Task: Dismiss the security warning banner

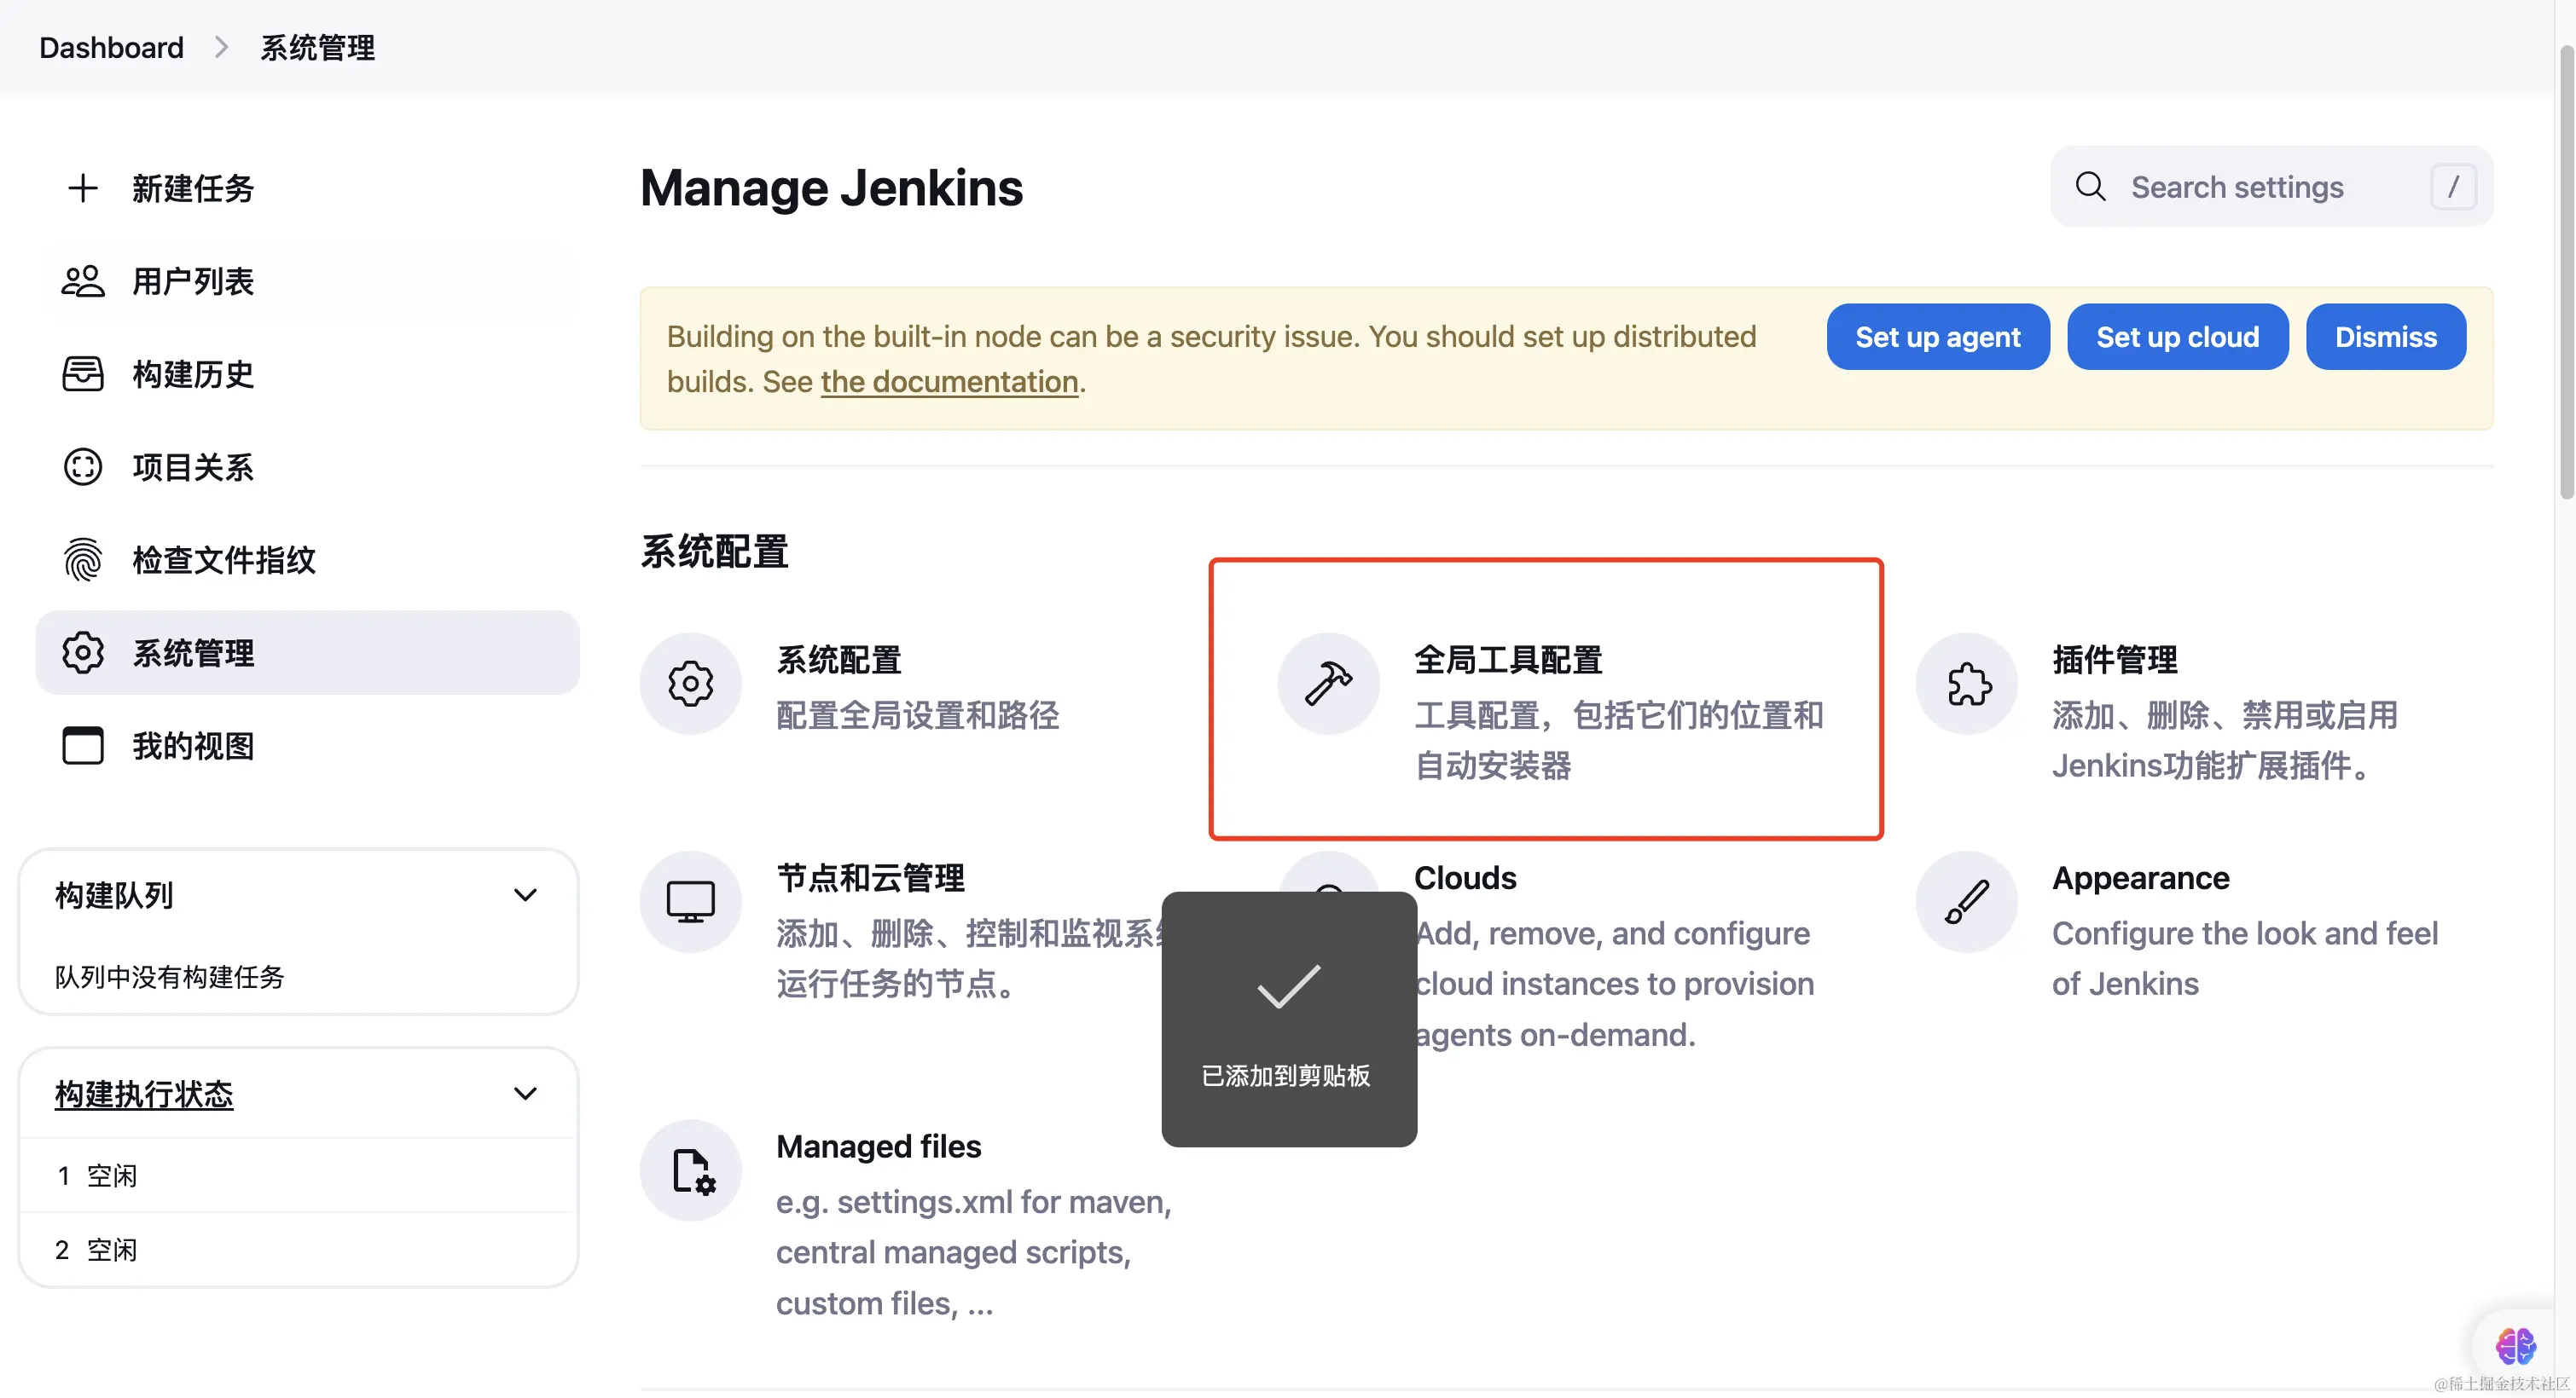Action: (x=2386, y=337)
